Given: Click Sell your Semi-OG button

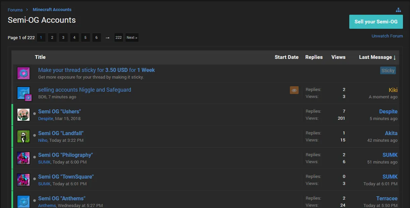Looking at the screenshot, I should [x=376, y=22].
